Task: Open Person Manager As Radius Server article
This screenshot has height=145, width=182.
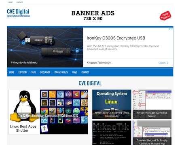Action: pyautogui.click(x=152, y=104)
